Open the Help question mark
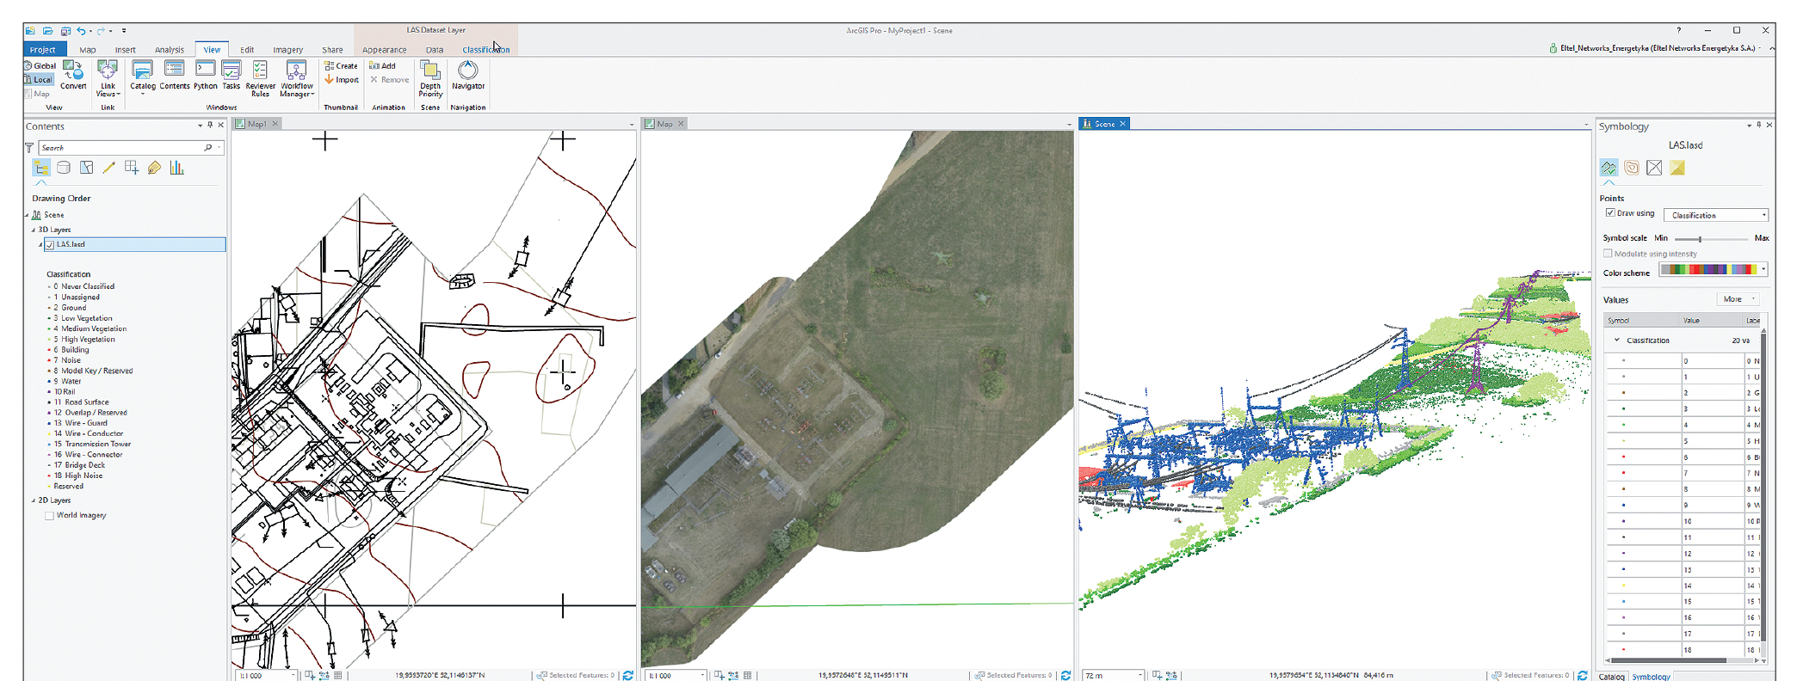The image size is (1797, 681). (x=1678, y=31)
